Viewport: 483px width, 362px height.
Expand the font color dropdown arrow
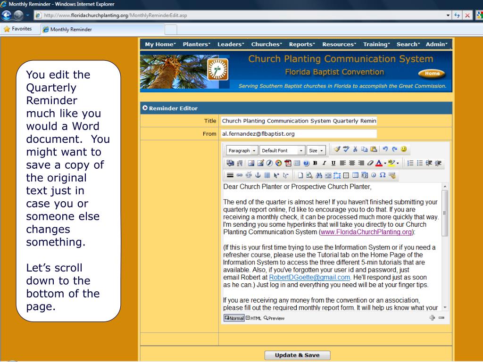(x=385, y=164)
